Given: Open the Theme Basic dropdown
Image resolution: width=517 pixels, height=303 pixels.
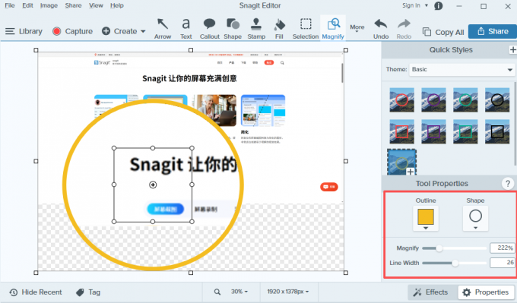Looking at the screenshot, I should pos(461,70).
